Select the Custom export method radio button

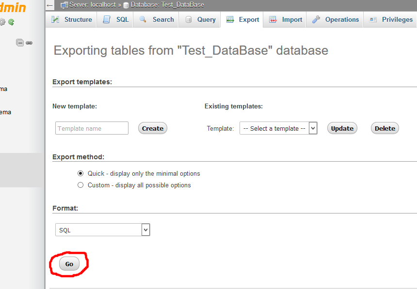[x=80, y=185]
